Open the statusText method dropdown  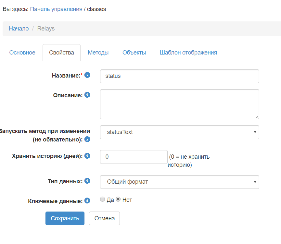click(179, 132)
